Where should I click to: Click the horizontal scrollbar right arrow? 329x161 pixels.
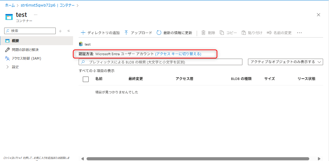319,159
